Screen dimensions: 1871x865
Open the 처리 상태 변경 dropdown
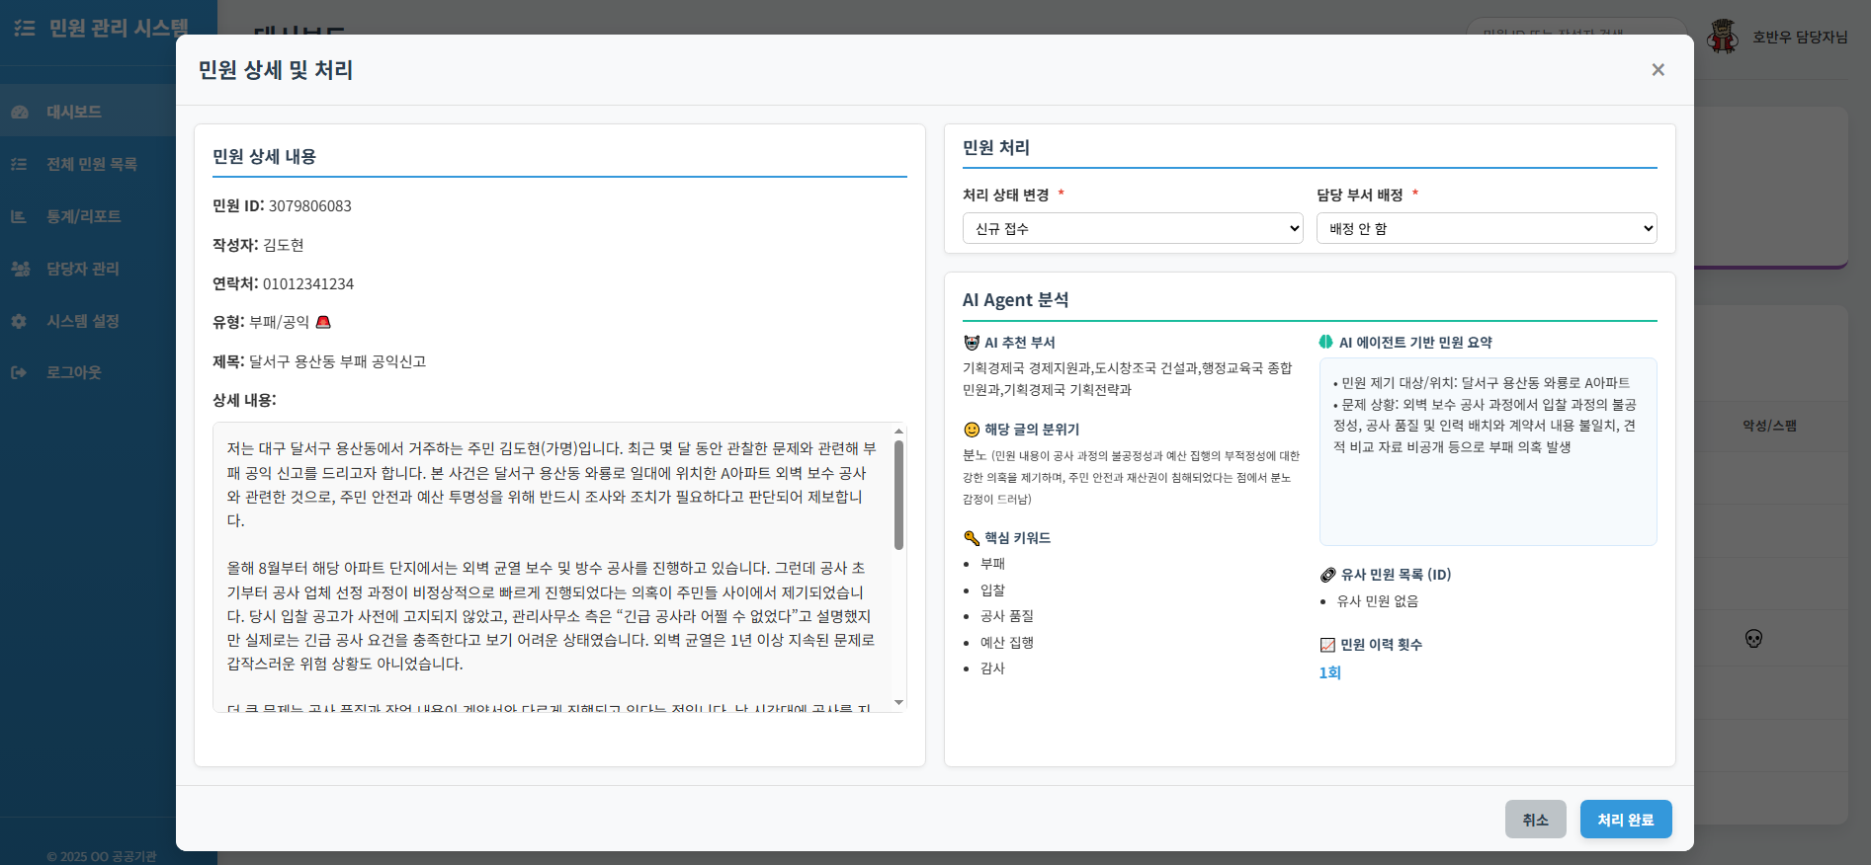[x=1133, y=228]
